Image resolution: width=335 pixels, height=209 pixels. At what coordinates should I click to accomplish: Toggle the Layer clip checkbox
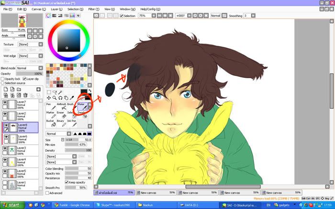click(x=24, y=79)
